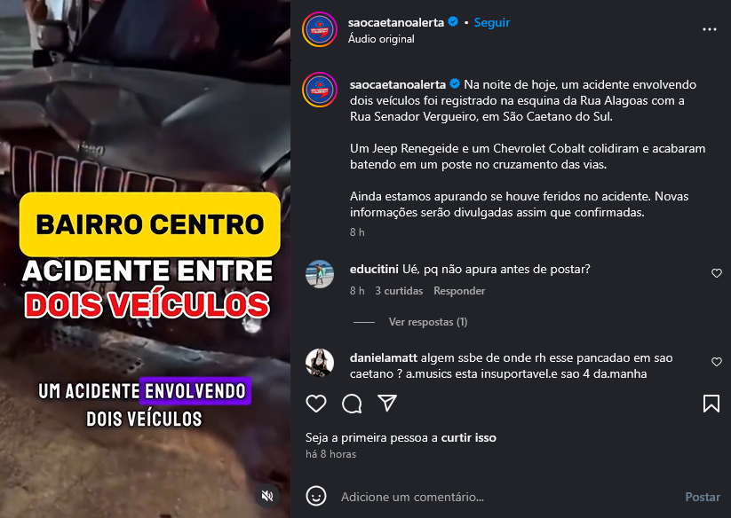
Task: Open the three-dot more options menu
Action: coord(709,29)
